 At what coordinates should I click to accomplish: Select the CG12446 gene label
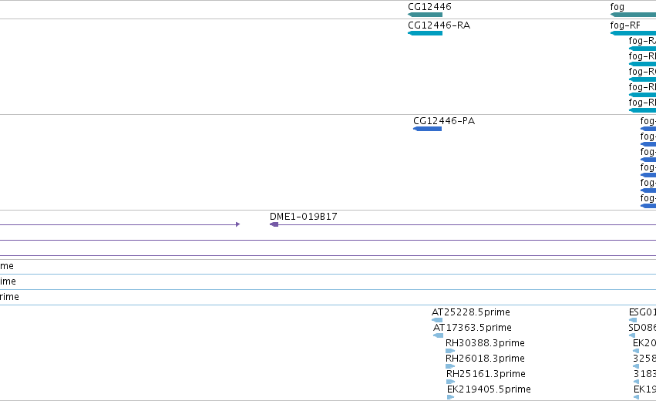point(429,7)
